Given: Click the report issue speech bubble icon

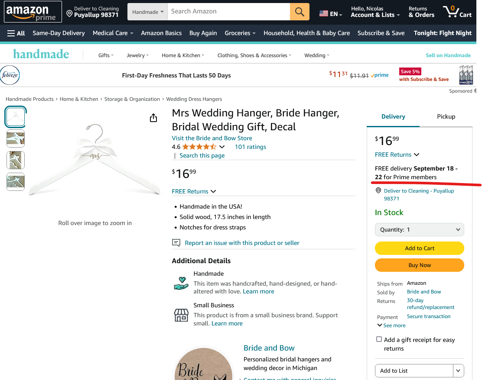Looking at the screenshot, I should click(176, 243).
